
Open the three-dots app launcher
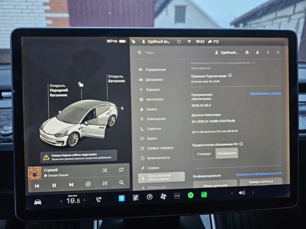point(177,196)
